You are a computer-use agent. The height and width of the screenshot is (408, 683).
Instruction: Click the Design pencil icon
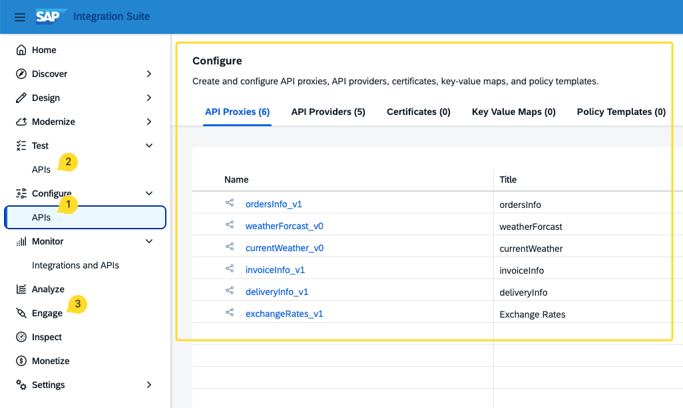coord(21,98)
